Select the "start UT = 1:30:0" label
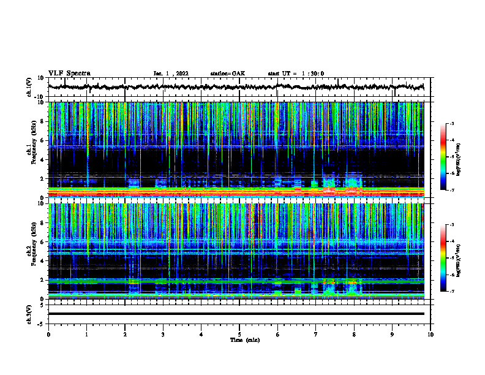 [x=296, y=74]
